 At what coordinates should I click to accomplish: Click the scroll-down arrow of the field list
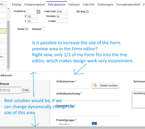click(x=8, y=70)
